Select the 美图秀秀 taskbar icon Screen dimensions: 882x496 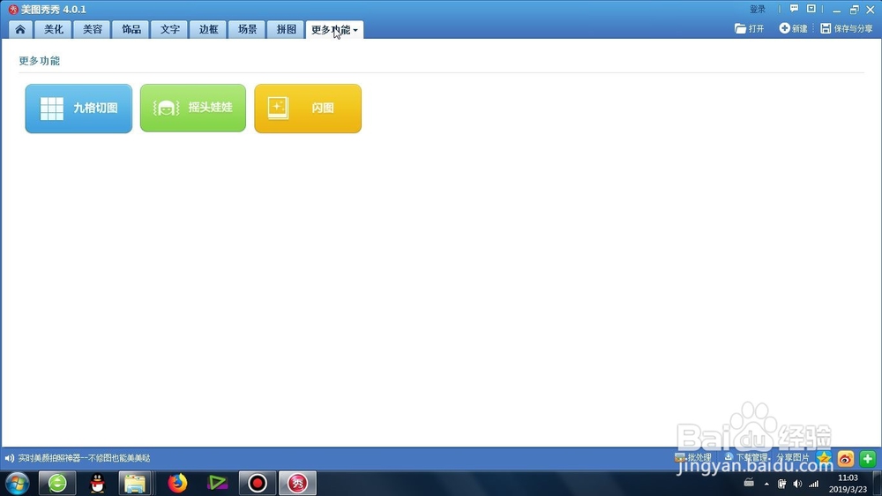point(297,483)
